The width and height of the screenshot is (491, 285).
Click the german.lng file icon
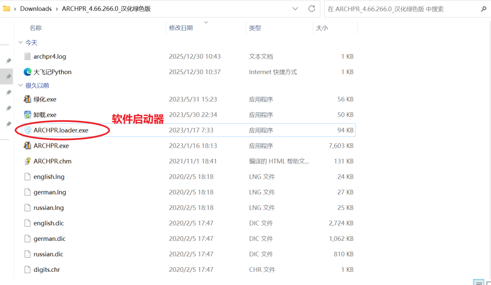pos(28,192)
